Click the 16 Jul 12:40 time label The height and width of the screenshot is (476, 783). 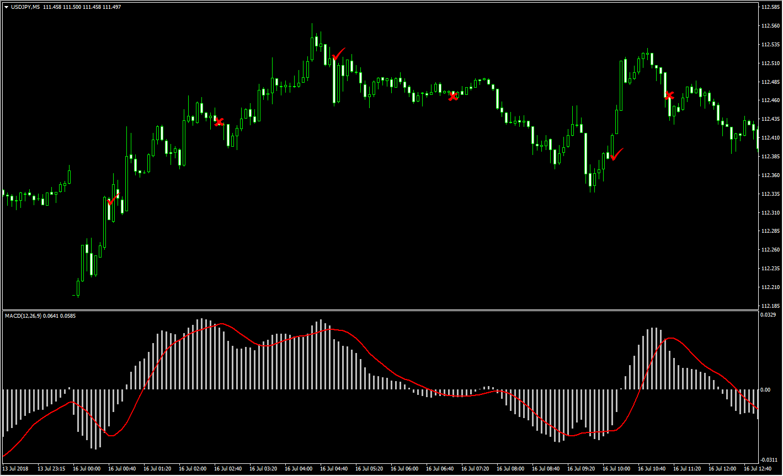(758, 469)
